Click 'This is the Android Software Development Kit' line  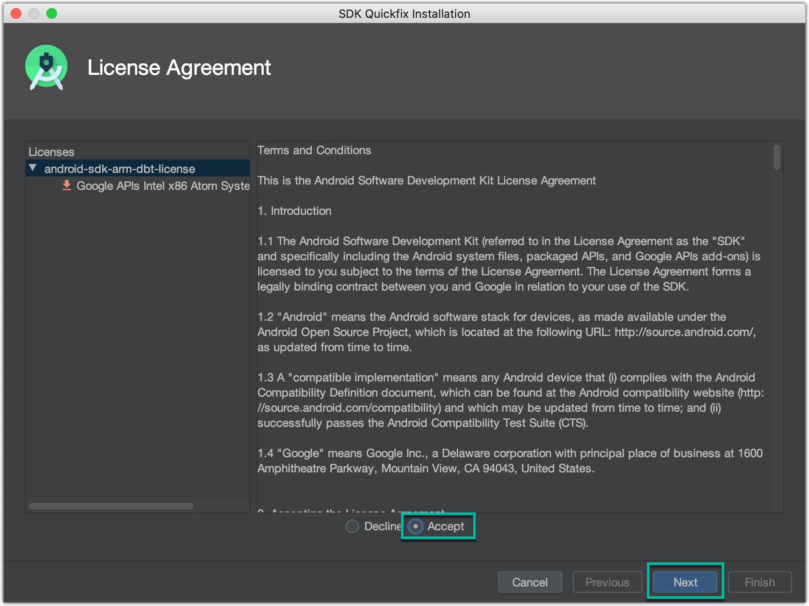pyautogui.click(x=426, y=180)
